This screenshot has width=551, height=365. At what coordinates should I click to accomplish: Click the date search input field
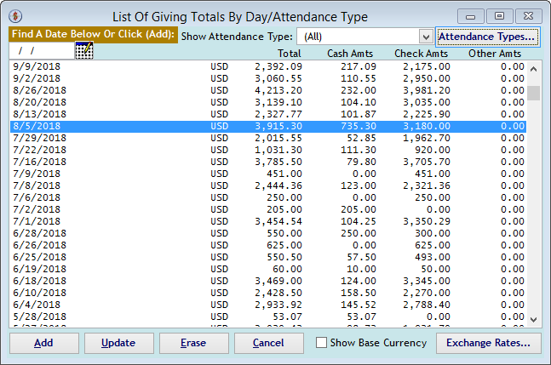(x=42, y=51)
